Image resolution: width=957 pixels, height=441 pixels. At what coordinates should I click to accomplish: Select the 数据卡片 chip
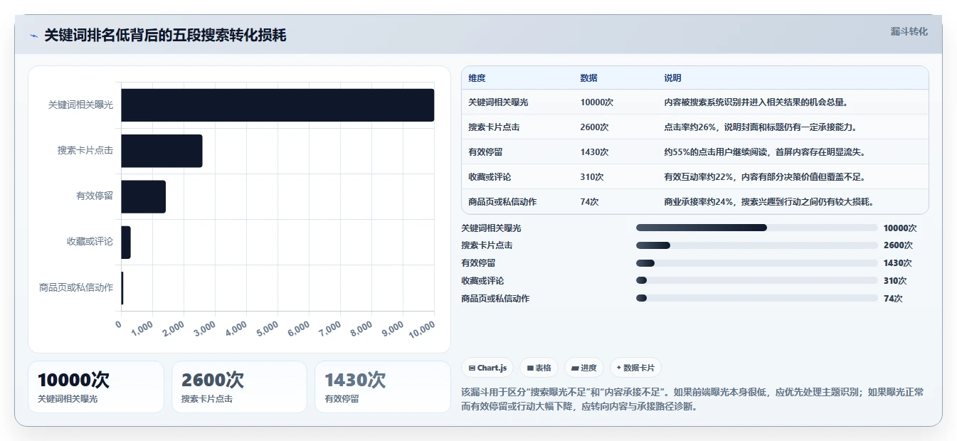click(635, 368)
